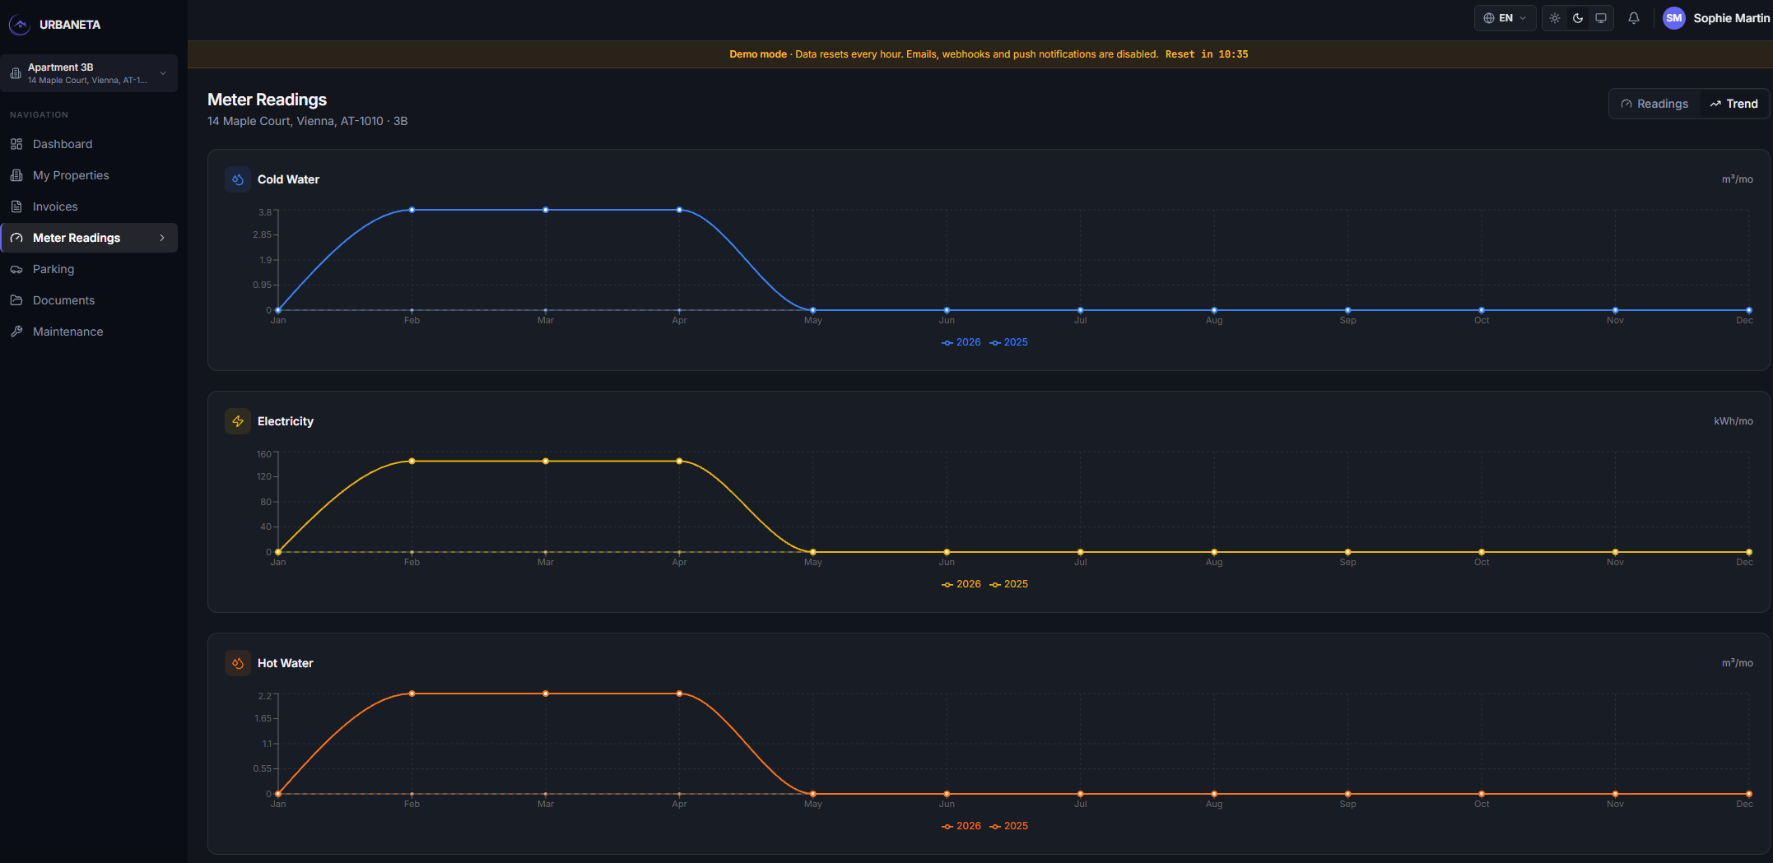This screenshot has height=863, width=1773.
Task: Click the SM user avatar
Action: click(1674, 18)
